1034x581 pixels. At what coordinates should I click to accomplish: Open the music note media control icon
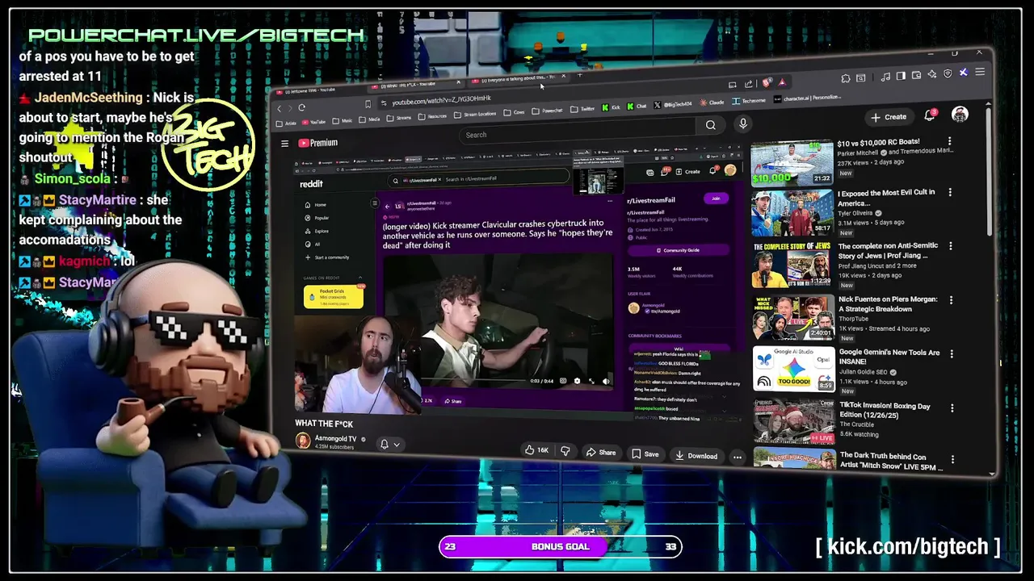click(885, 77)
